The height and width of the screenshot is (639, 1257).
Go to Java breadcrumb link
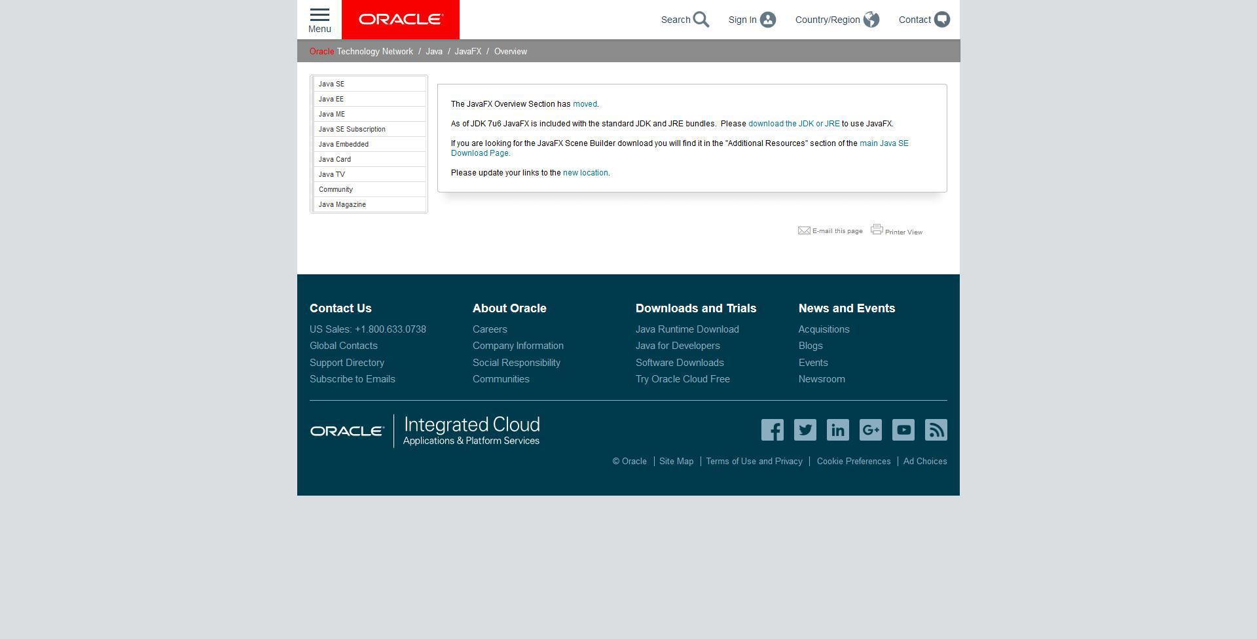[x=434, y=52]
